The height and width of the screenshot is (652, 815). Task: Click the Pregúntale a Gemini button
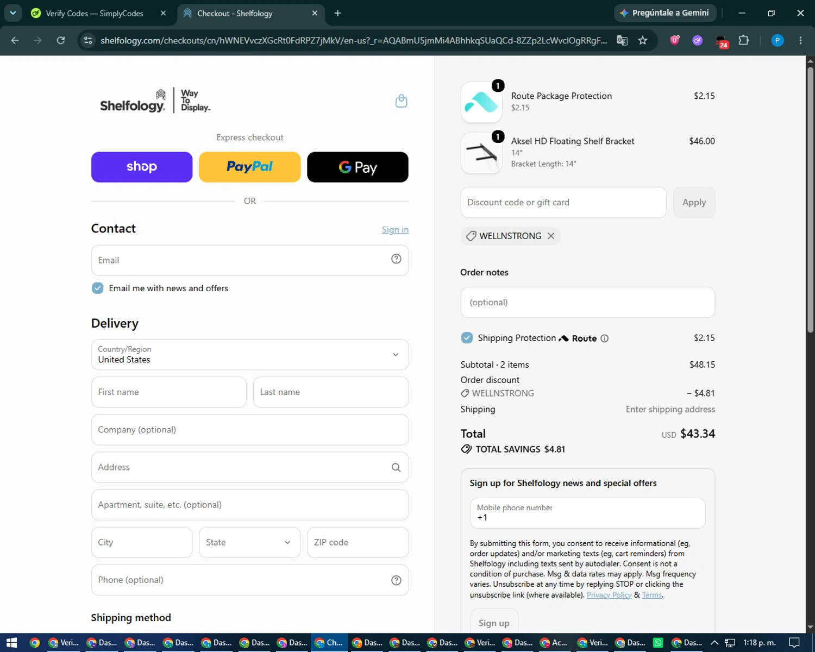pyautogui.click(x=665, y=13)
